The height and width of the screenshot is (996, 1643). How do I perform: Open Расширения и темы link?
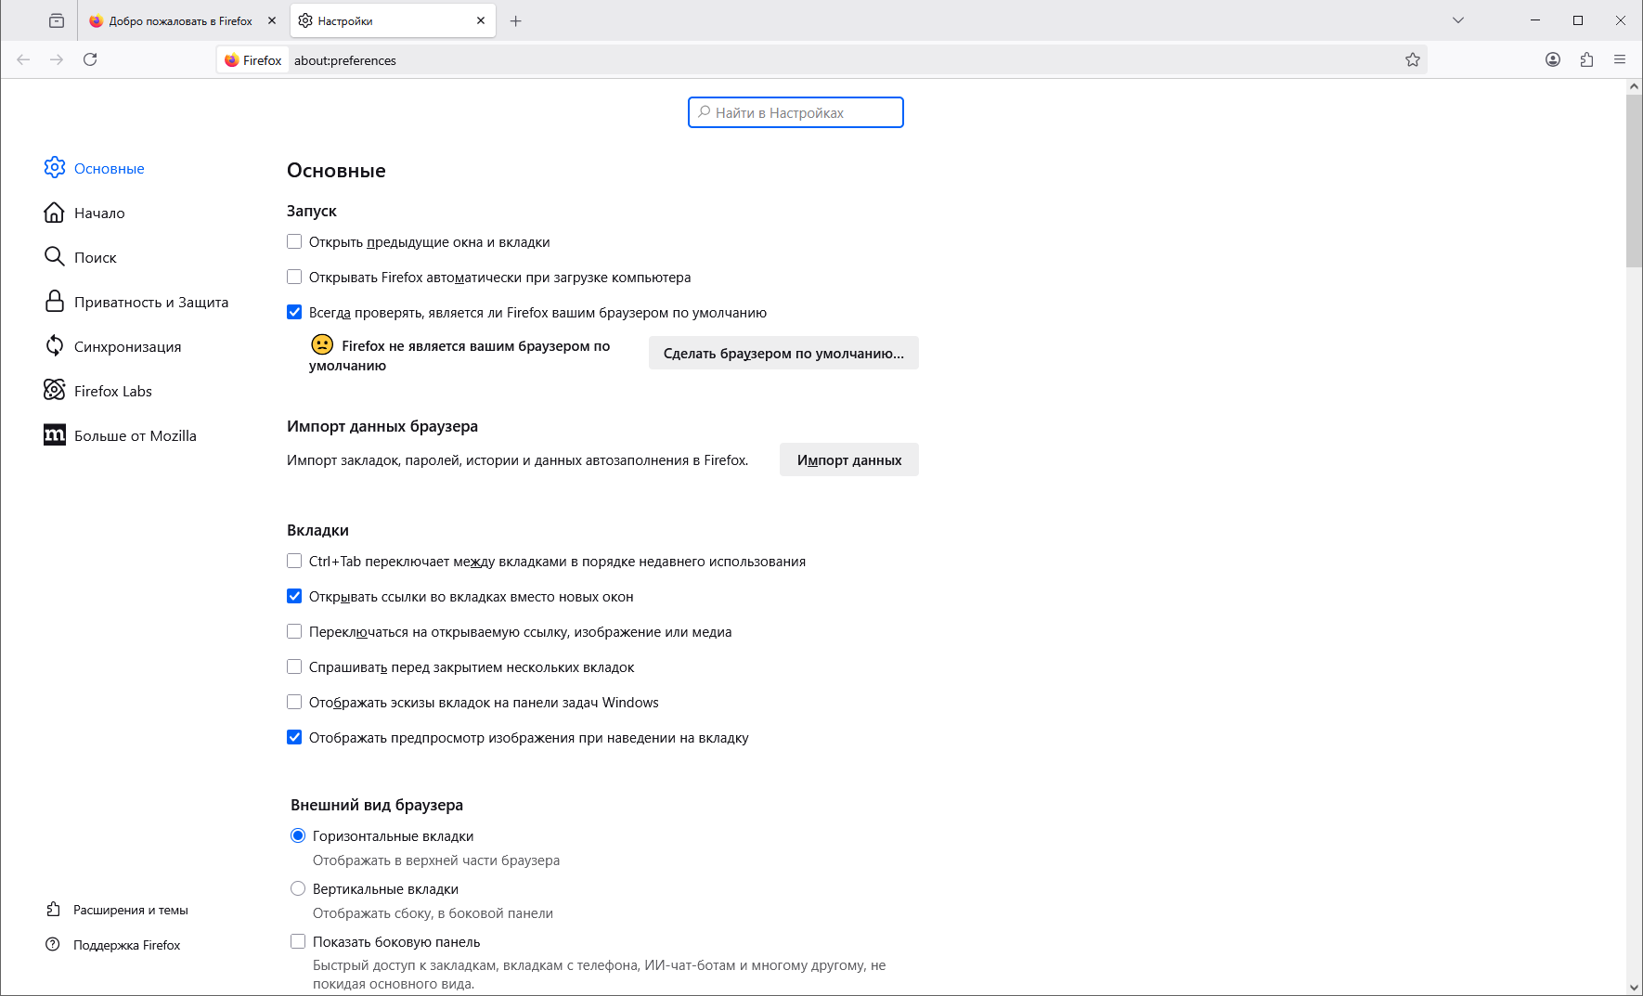tap(130, 910)
